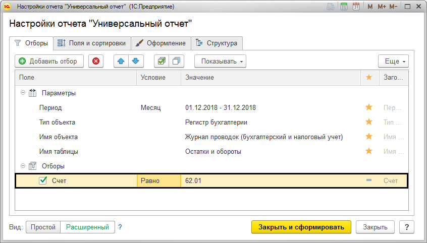Move filter down with blue arrow
Screen dimensions: 427x243
(135, 61)
